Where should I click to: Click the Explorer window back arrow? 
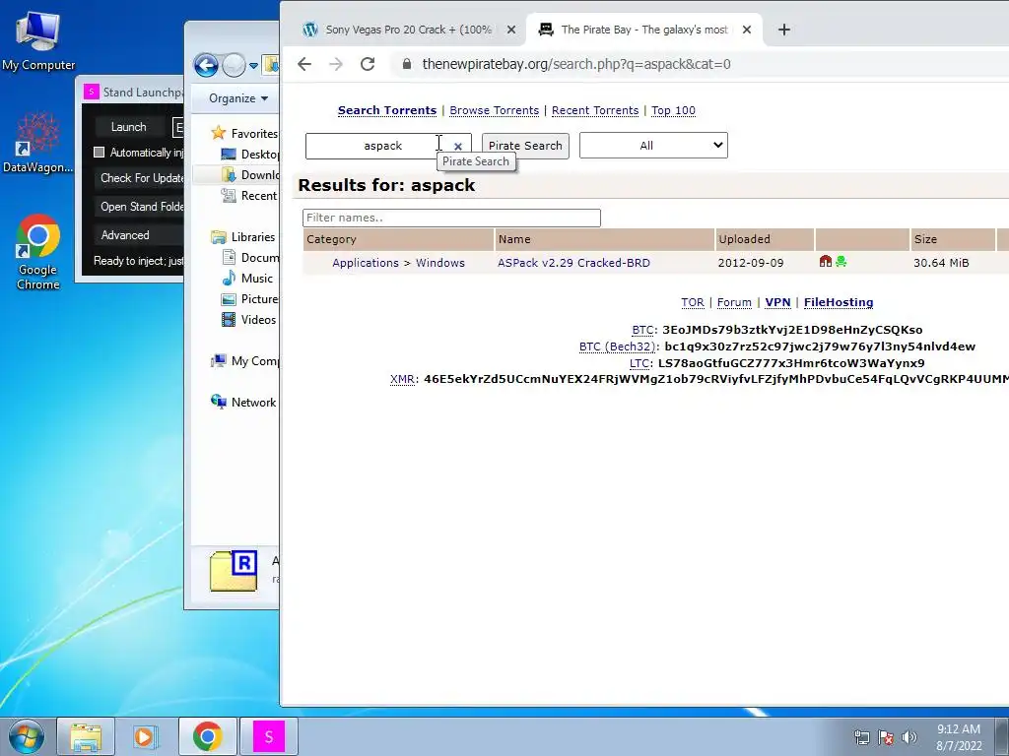pyautogui.click(x=206, y=65)
